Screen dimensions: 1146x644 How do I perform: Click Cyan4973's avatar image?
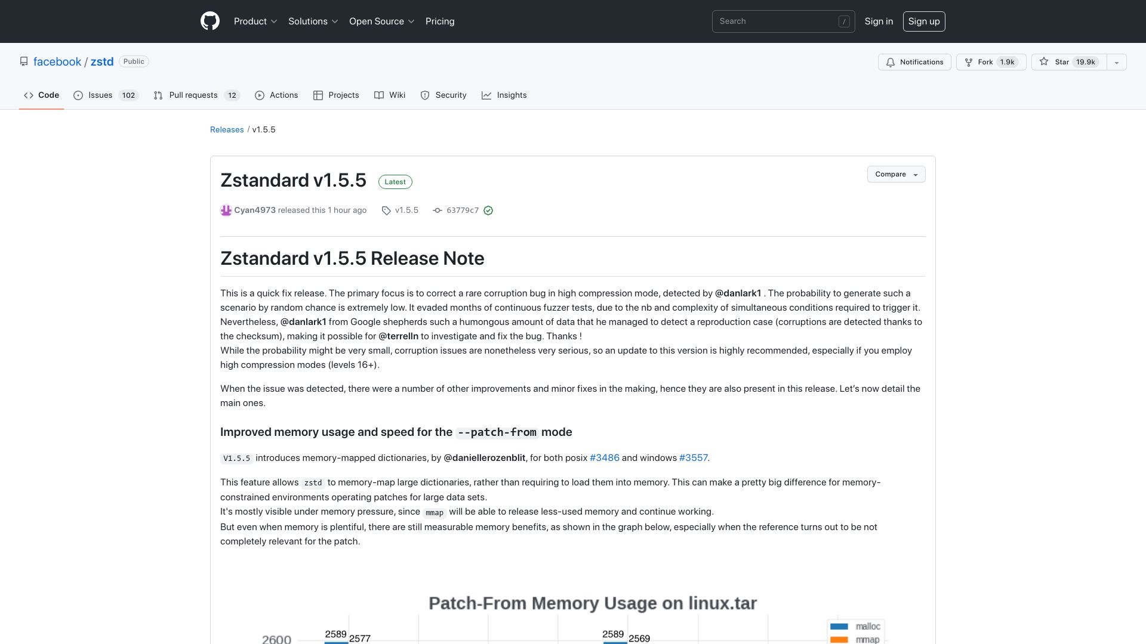coord(226,210)
